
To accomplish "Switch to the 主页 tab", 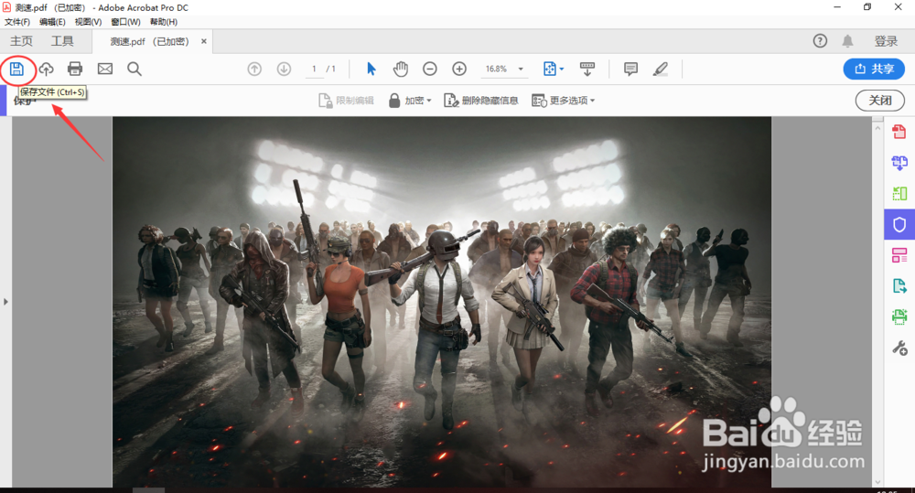I will coord(22,41).
